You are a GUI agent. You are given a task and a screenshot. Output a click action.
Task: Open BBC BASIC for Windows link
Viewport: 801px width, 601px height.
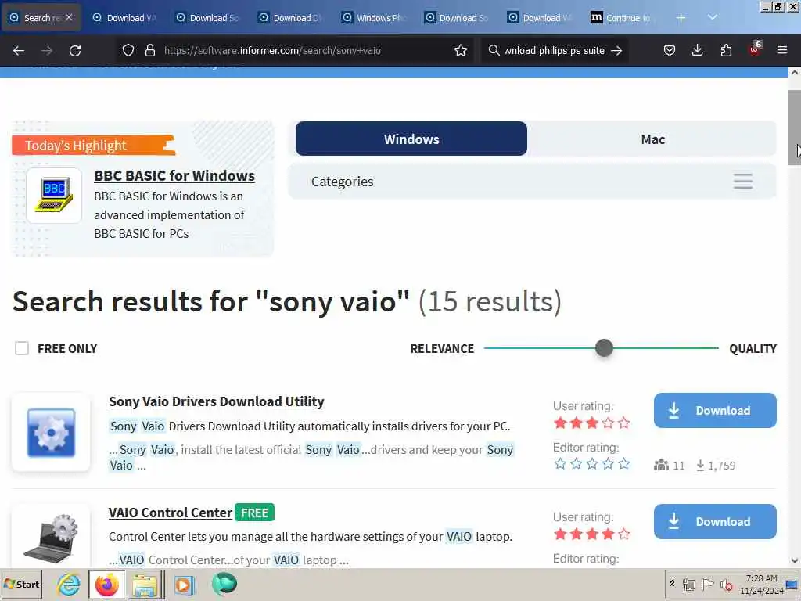174,175
